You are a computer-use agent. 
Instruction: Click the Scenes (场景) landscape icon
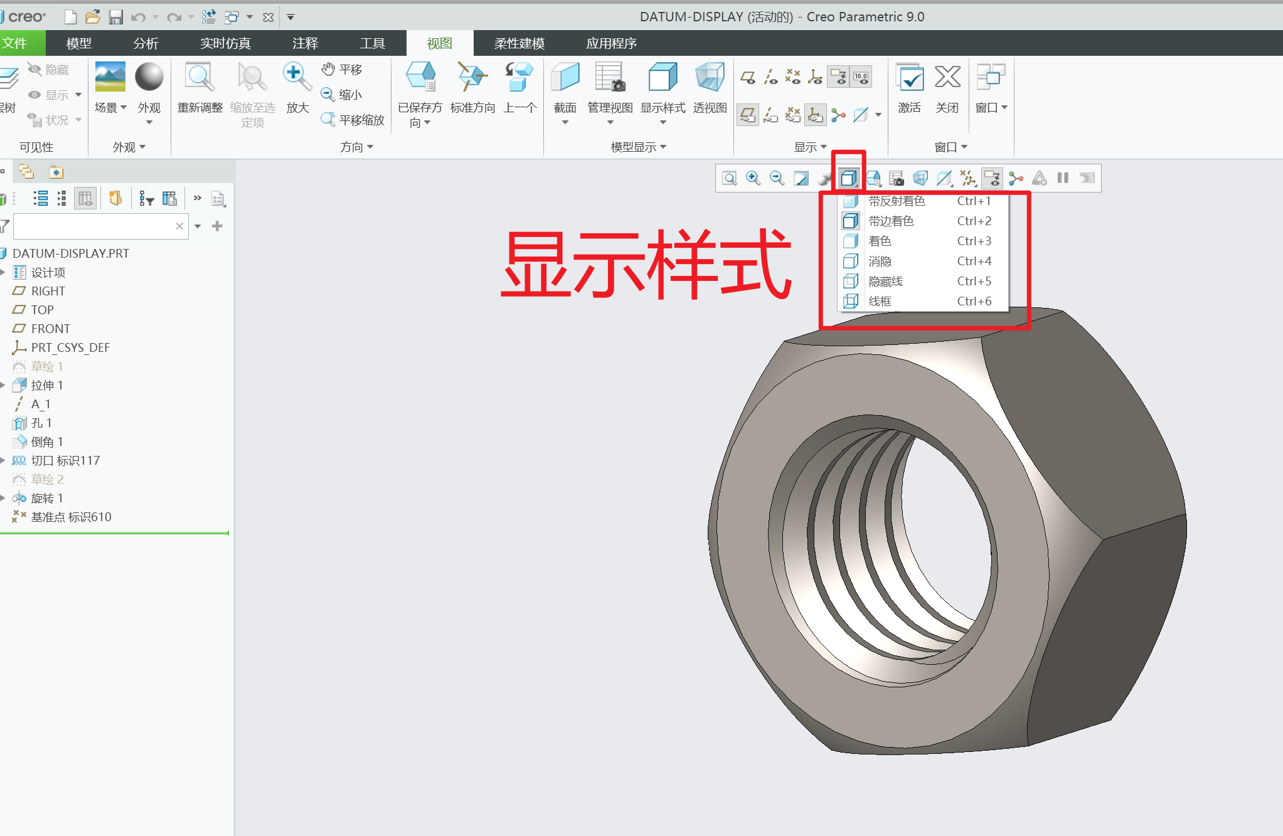[x=110, y=77]
